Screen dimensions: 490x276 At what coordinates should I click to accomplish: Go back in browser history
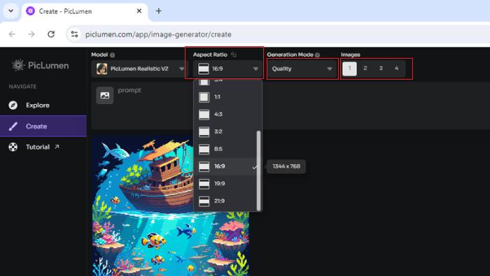pyautogui.click(x=12, y=34)
